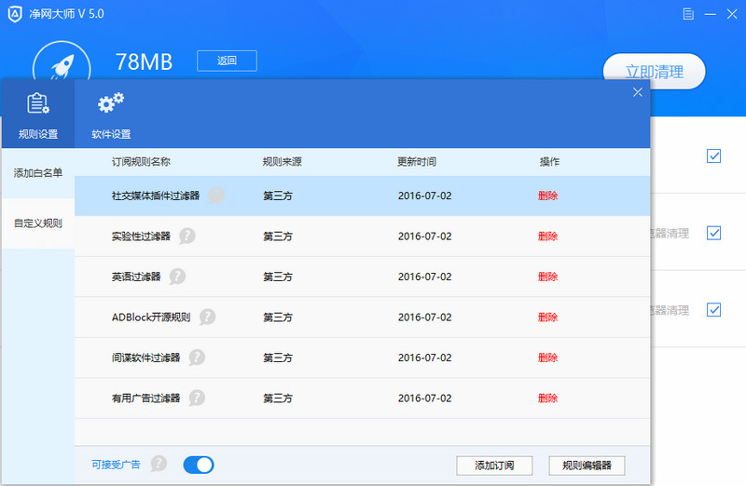Click help icon beside 间谍软件过滤器

click(197, 358)
